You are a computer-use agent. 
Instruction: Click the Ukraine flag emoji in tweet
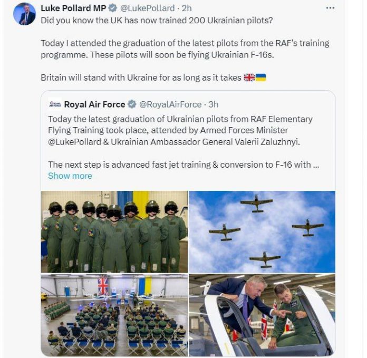260,78
